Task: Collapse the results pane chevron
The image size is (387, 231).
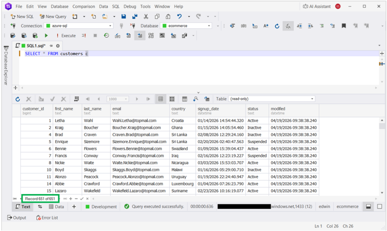Action: [198, 93]
